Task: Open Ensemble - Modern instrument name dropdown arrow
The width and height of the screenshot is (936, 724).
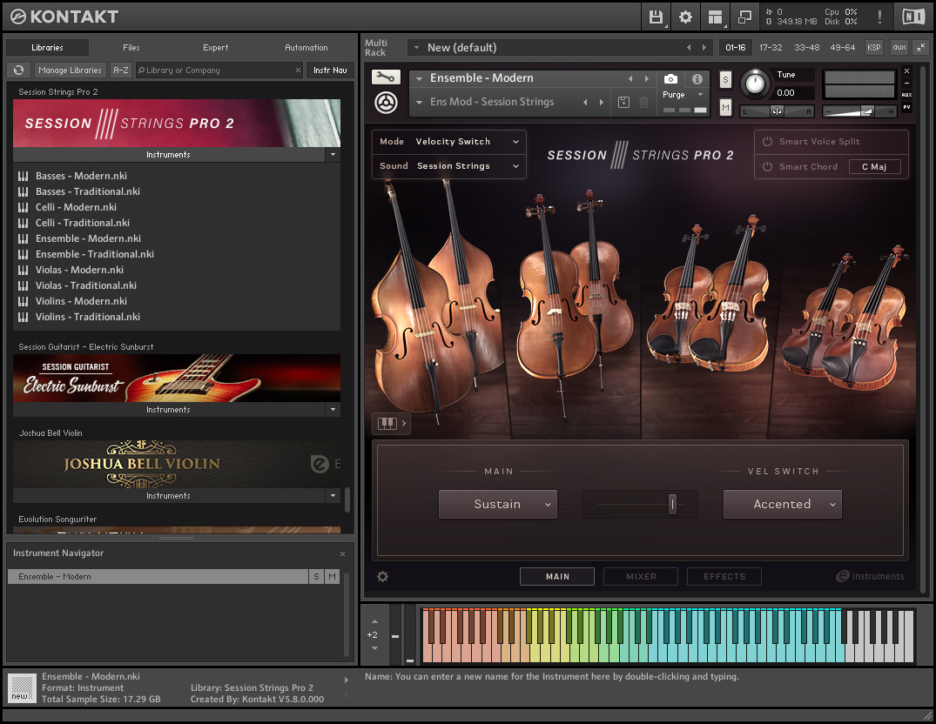Action: 419,78
